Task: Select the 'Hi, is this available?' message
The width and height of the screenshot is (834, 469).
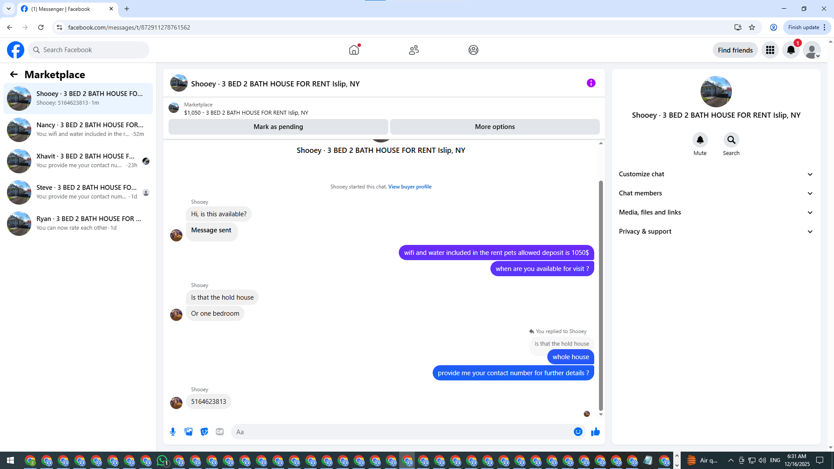Action: click(x=218, y=214)
